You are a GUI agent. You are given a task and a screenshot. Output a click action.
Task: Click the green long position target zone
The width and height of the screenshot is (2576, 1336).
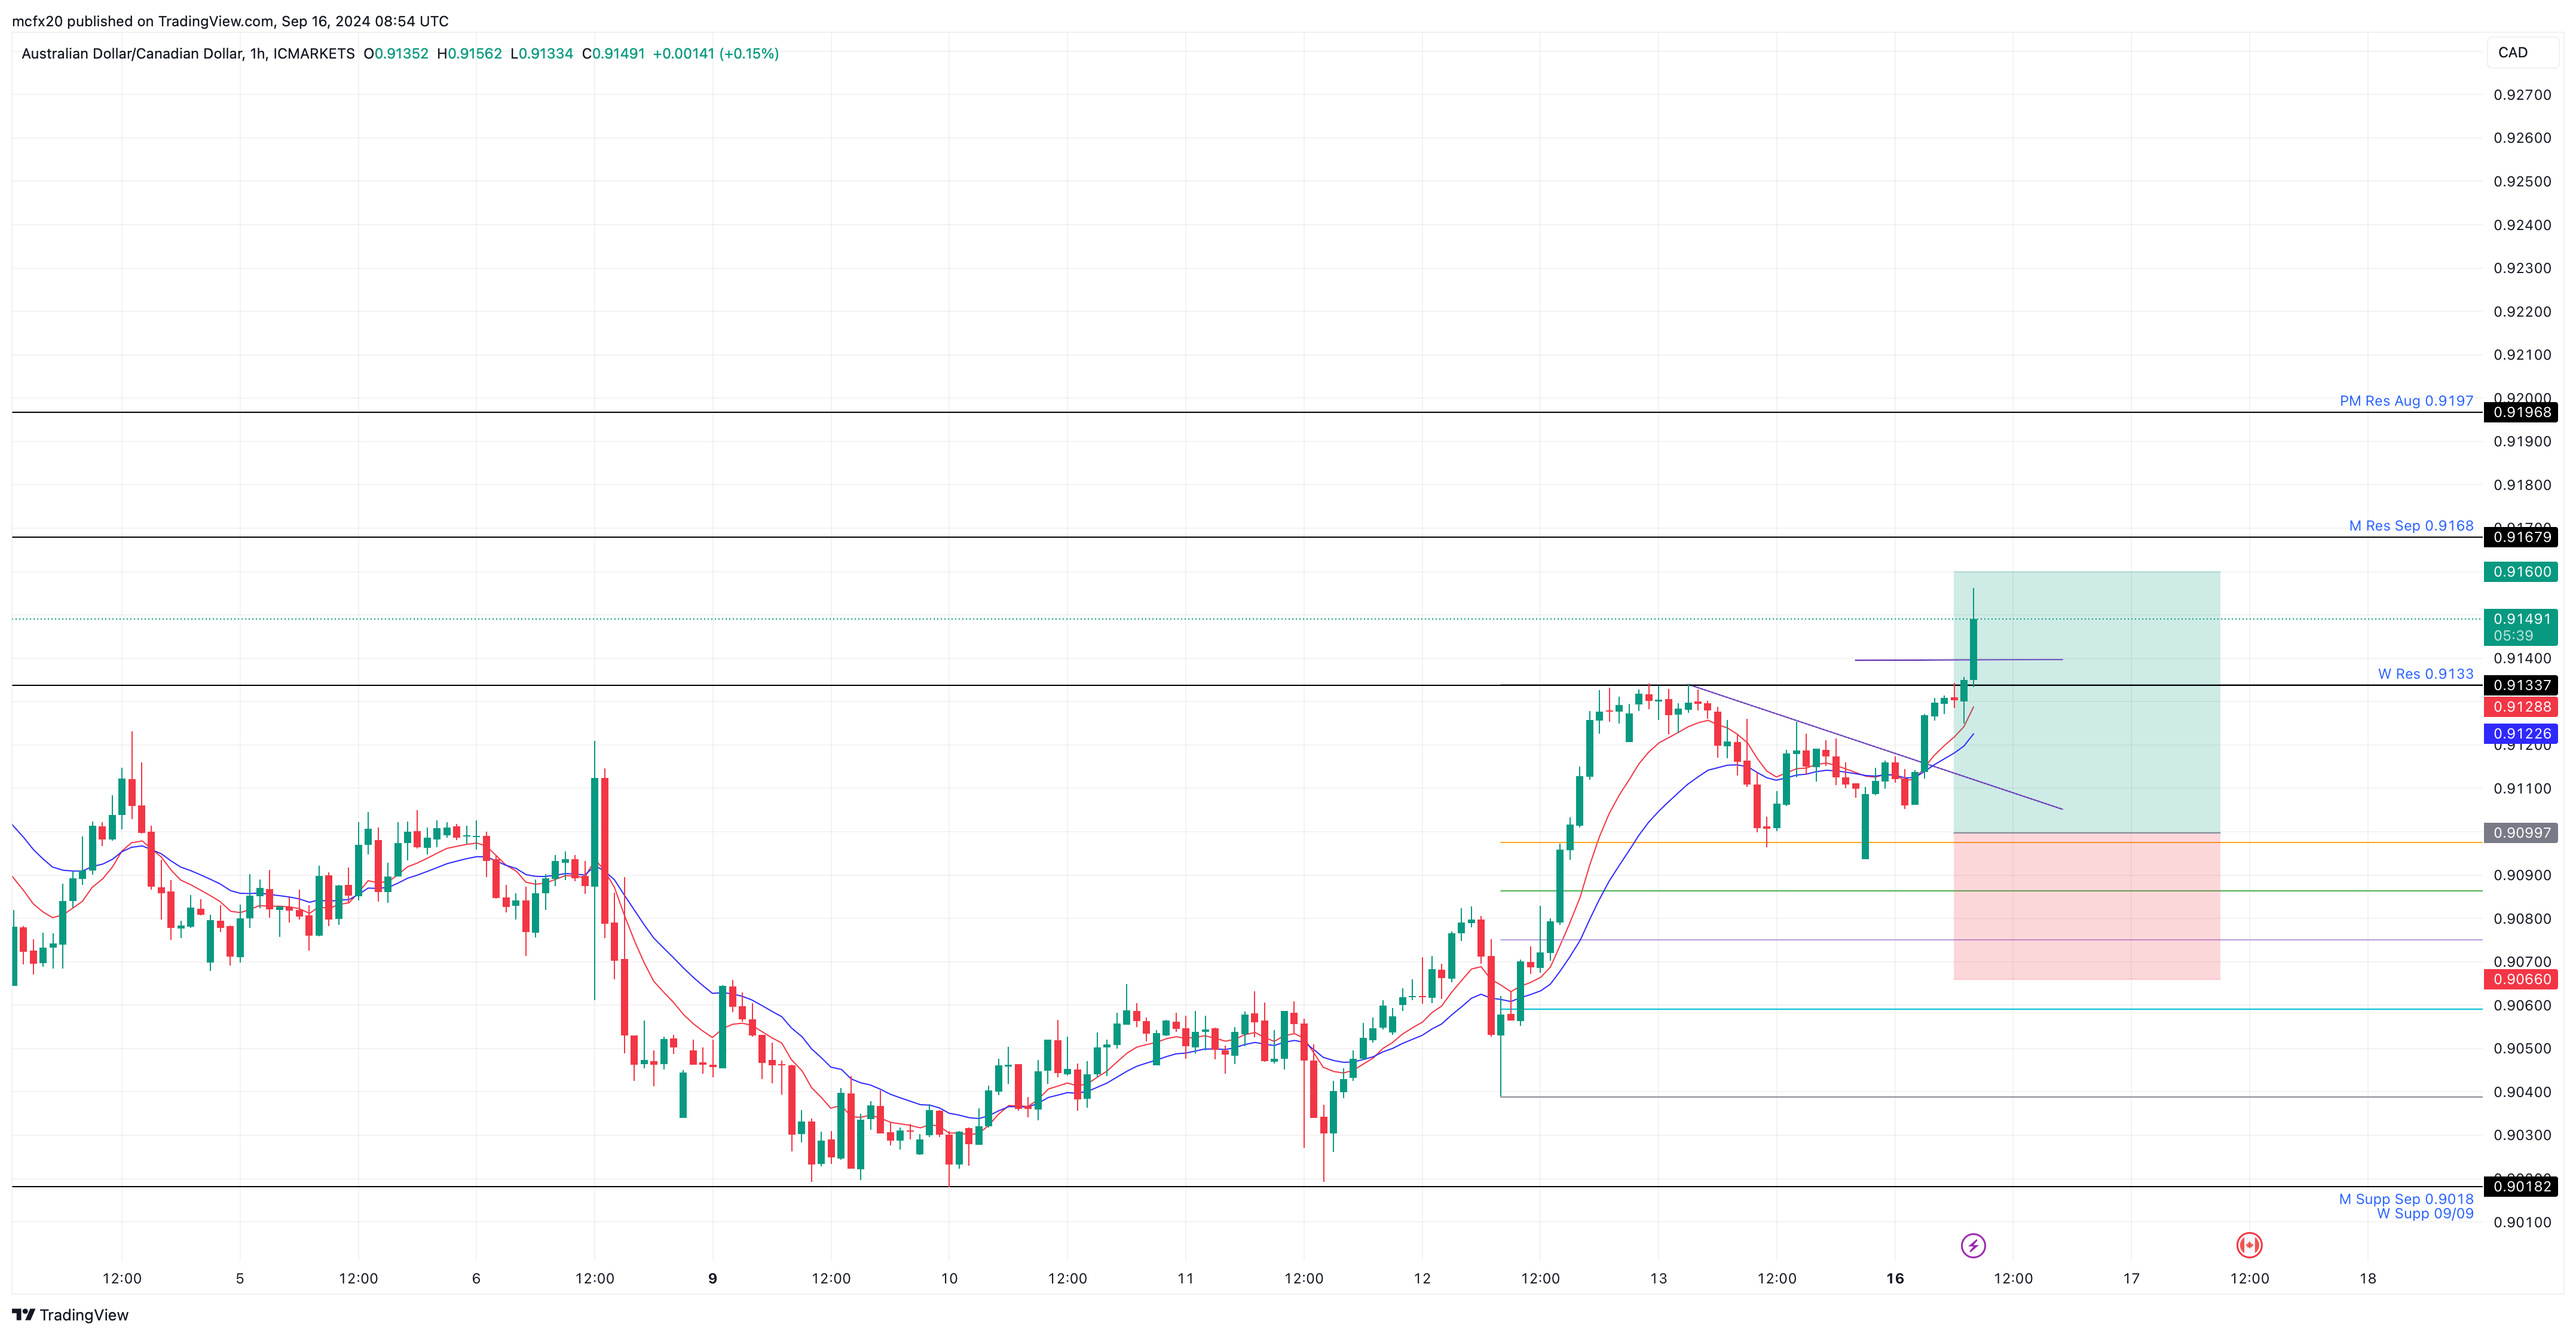coord(2086,702)
